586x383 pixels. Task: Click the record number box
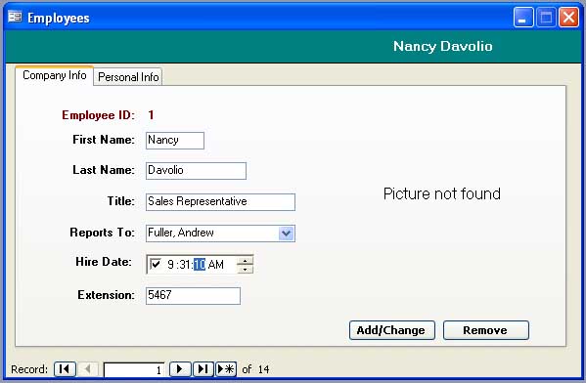click(134, 369)
